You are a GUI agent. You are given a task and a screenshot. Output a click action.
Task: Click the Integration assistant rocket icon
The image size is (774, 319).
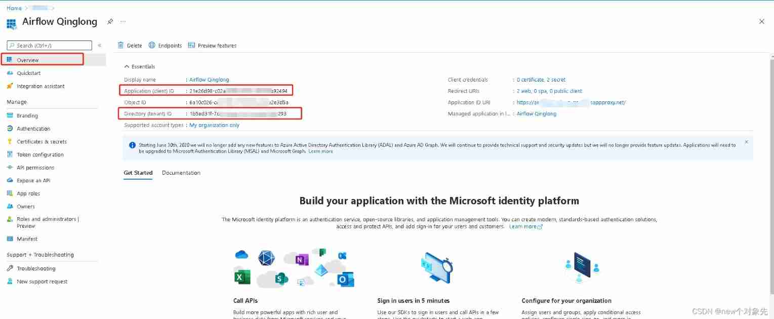pos(10,86)
